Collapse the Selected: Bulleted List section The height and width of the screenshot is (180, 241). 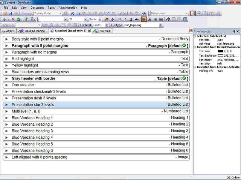tap(195, 36)
